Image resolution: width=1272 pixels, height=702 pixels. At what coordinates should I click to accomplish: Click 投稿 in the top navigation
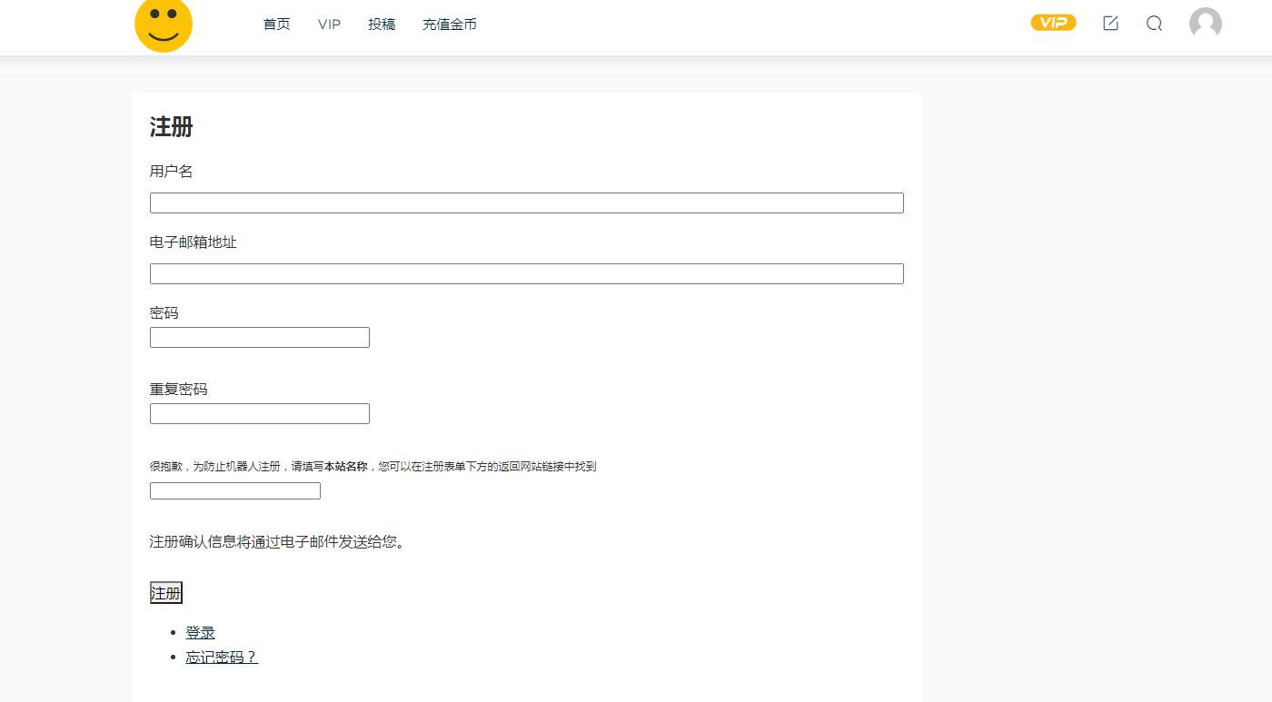pos(381,25)
